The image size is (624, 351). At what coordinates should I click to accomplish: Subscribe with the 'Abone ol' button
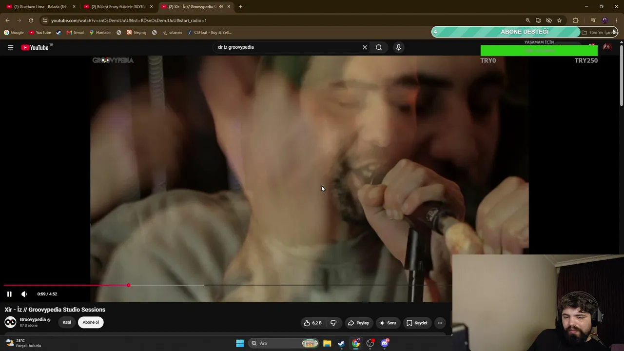coord(91,322)
